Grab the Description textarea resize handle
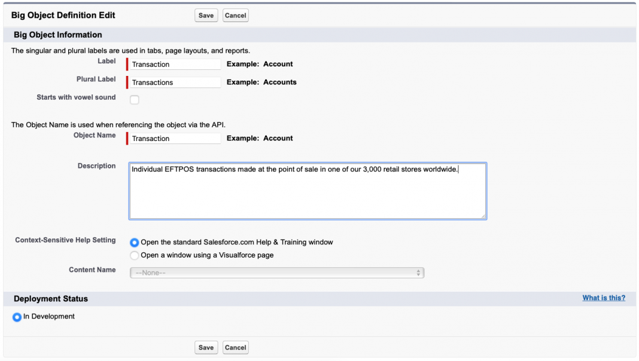 click(483, 216)
